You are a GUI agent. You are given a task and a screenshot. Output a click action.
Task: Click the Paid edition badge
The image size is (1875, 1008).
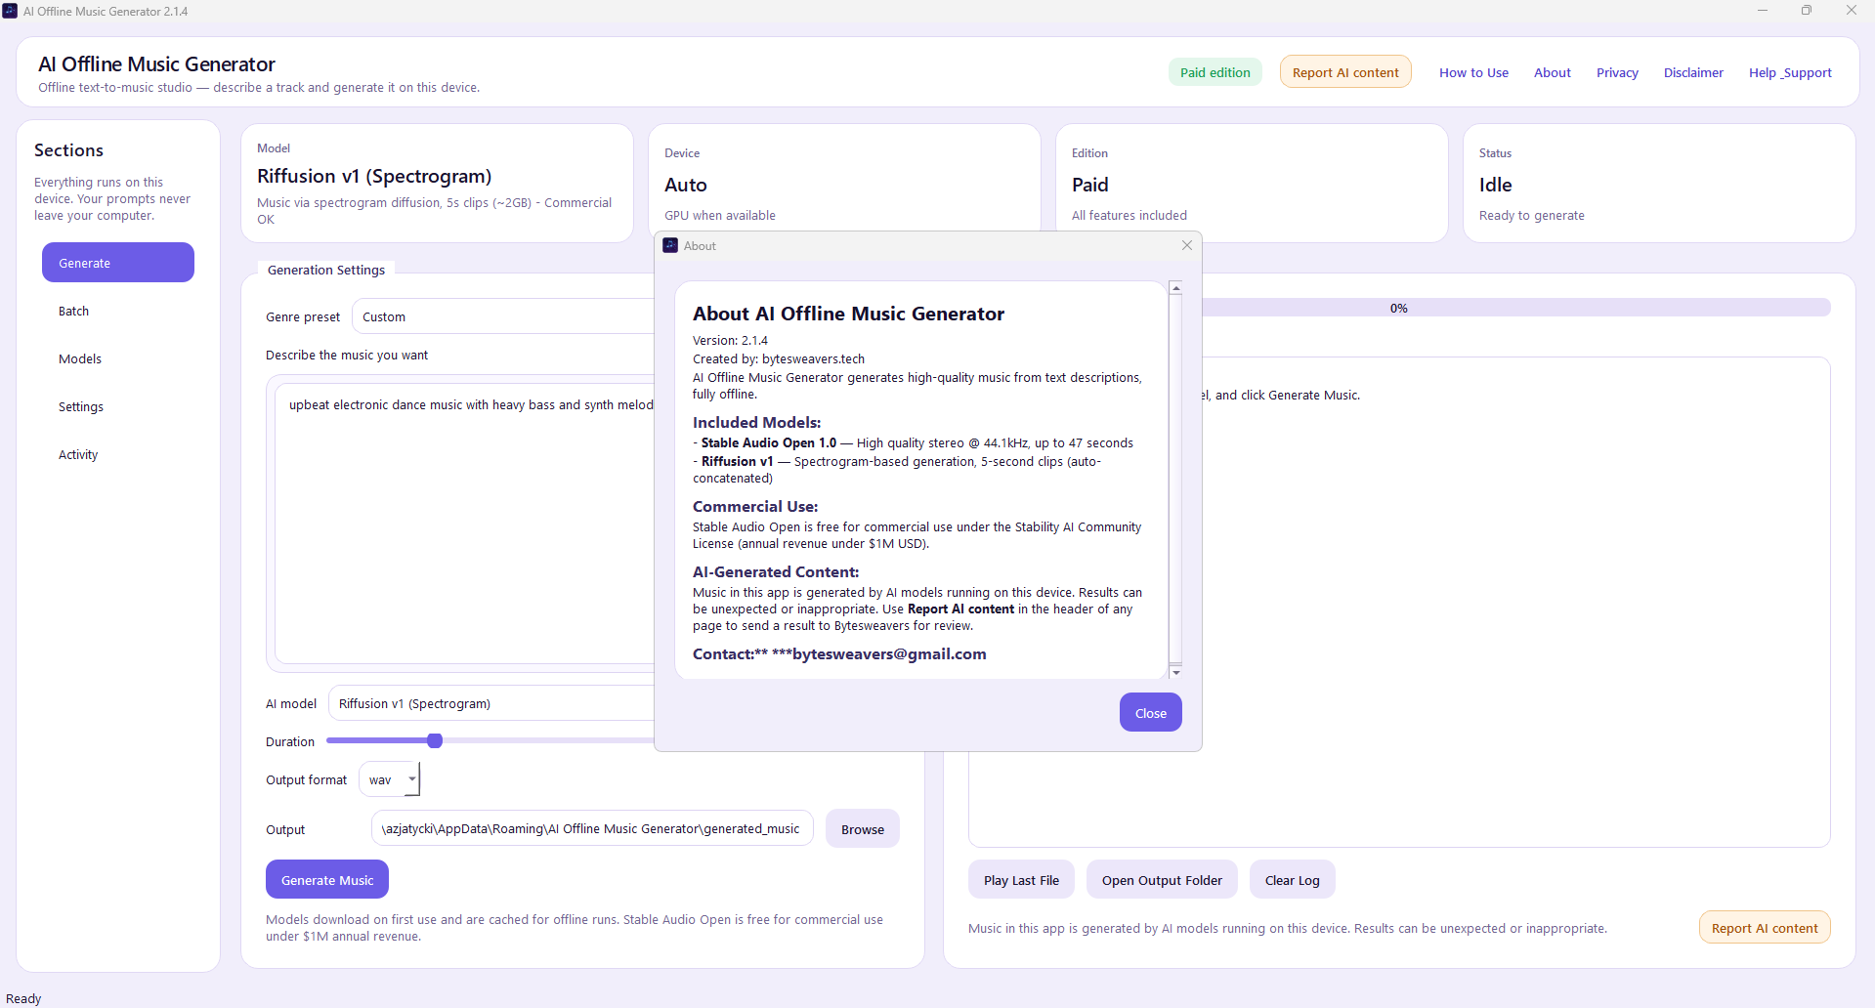pyautogui.click(x=1215, y=72)
